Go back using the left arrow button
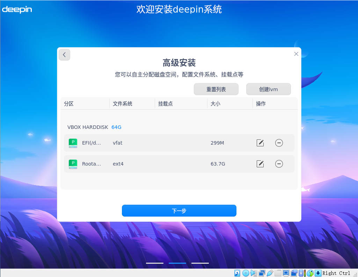The height and width of the screenshot is (277, 358). pos(64,54)
